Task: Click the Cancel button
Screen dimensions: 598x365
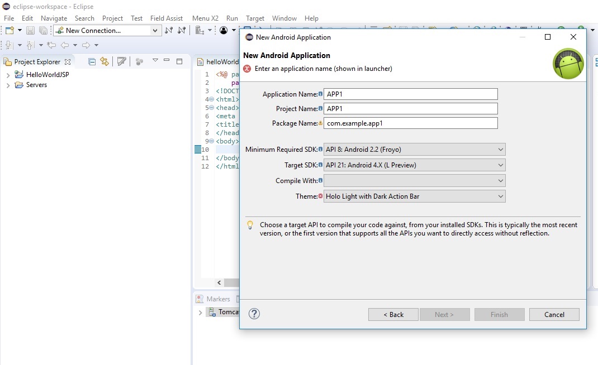Action: [554, 314]
